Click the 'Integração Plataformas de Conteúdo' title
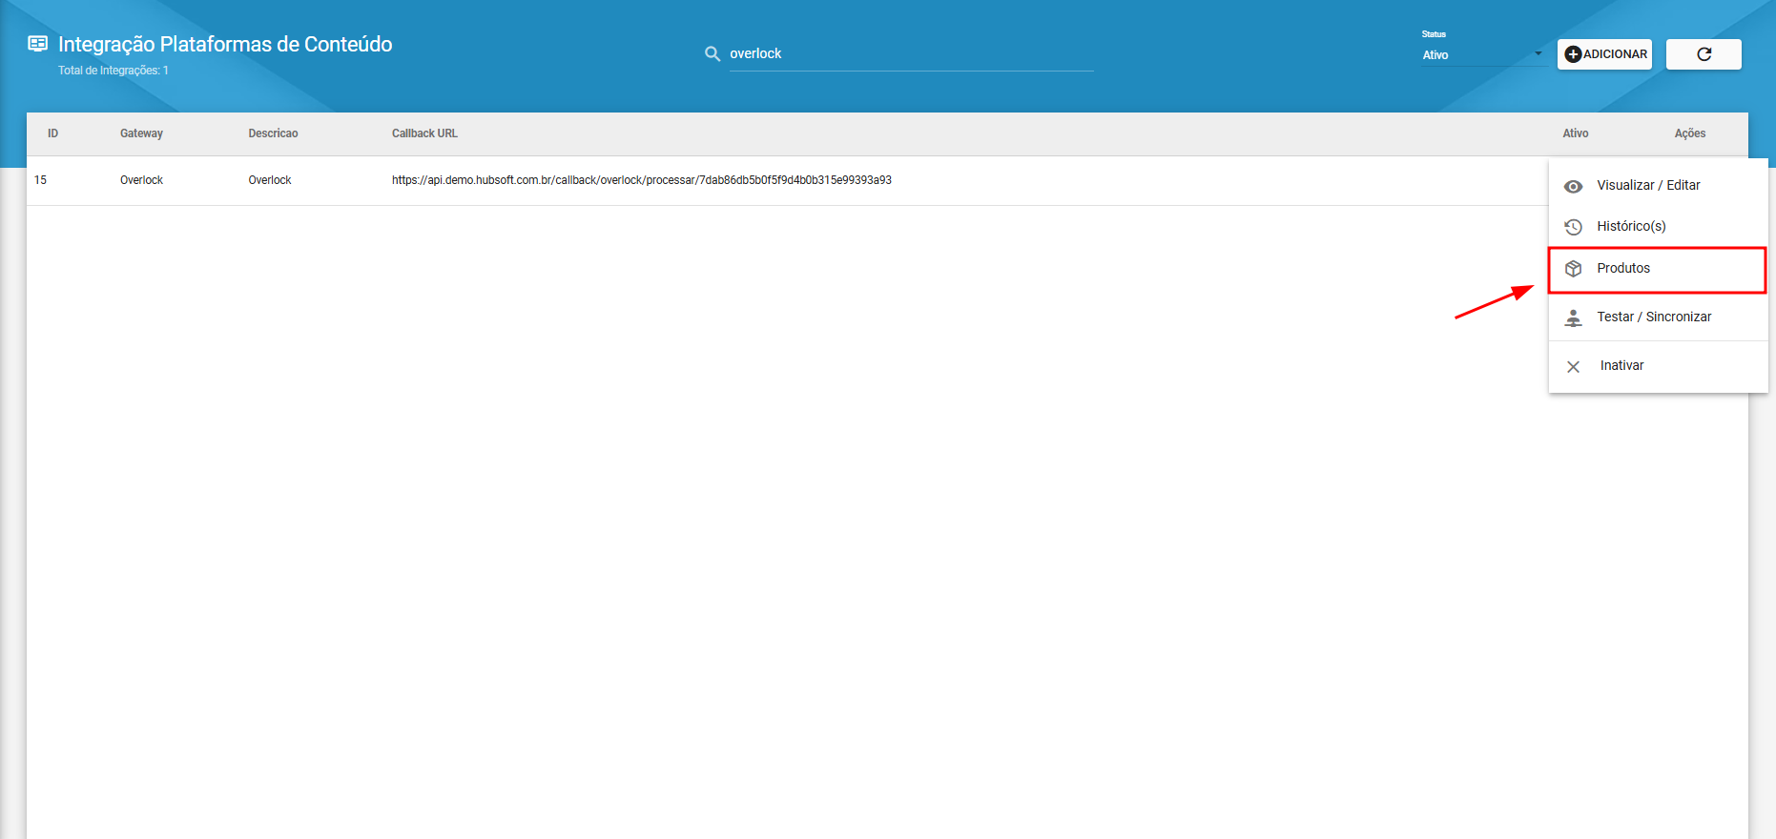The width and height of the screenshot is (1776, 839). (225, 44)
